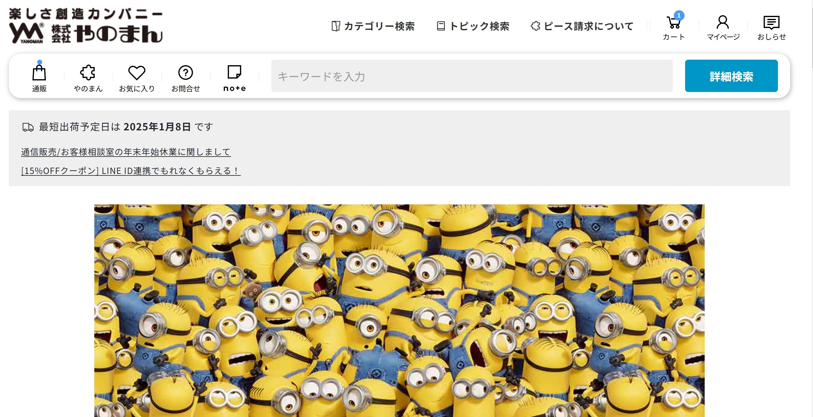Click the 詳細検索 button
The height and width of the screenshot is (417, 813).
[731, 76]
